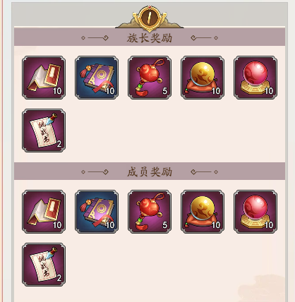Choose the golden orb in 族长奖励
This screenshot has width=295, height=302.
(203, 78)
